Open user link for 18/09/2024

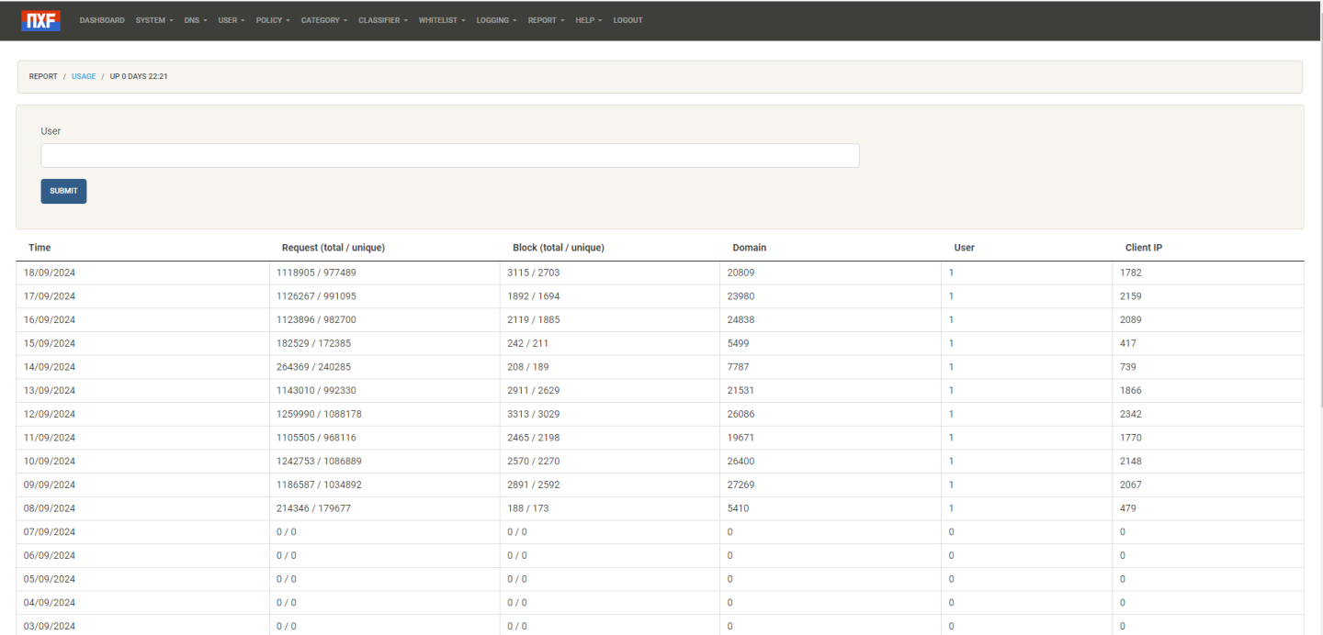[952, 273]
